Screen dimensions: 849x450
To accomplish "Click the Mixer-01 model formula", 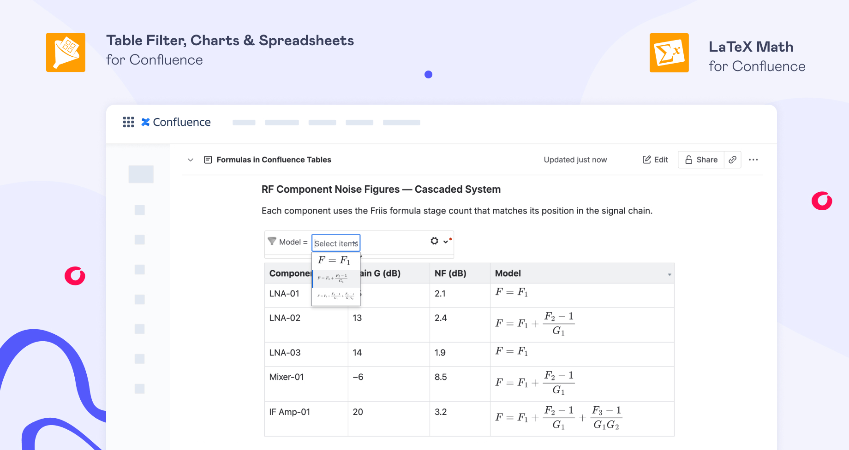I will tap(535, 383).
